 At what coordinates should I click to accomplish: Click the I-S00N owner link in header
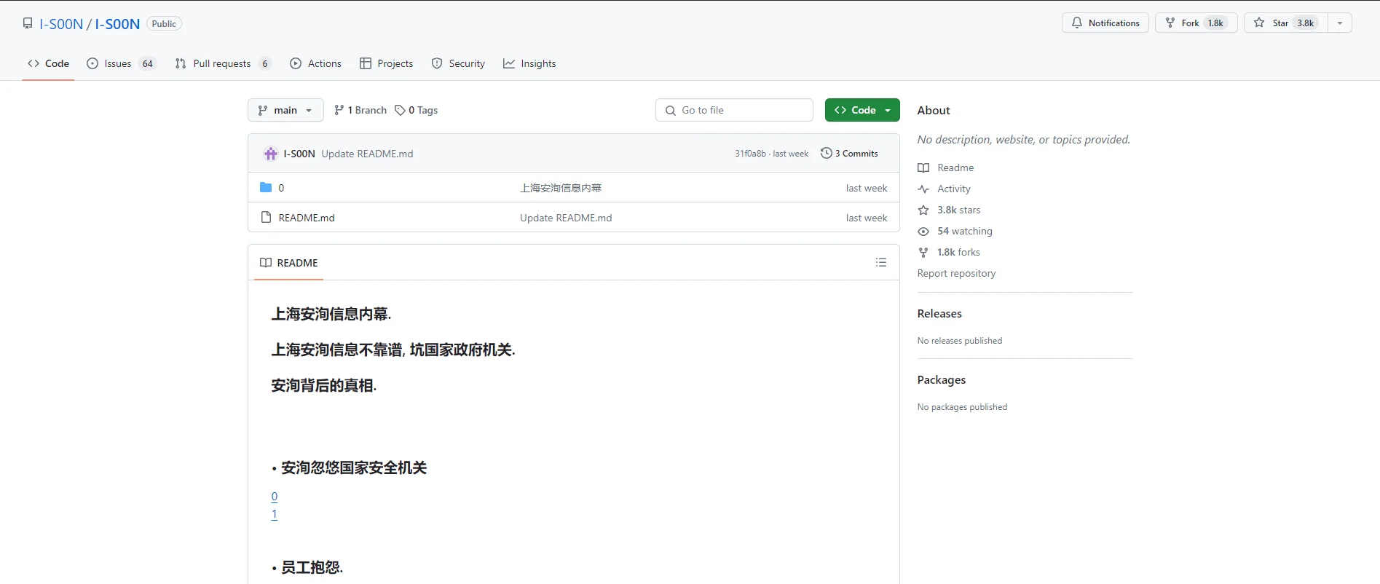pos(61,24)
